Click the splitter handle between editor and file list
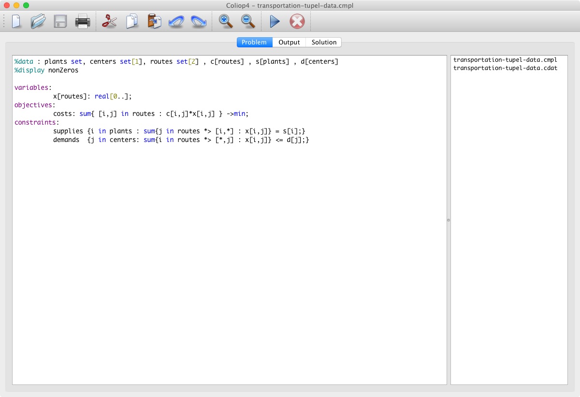 (x=449, y=220)
